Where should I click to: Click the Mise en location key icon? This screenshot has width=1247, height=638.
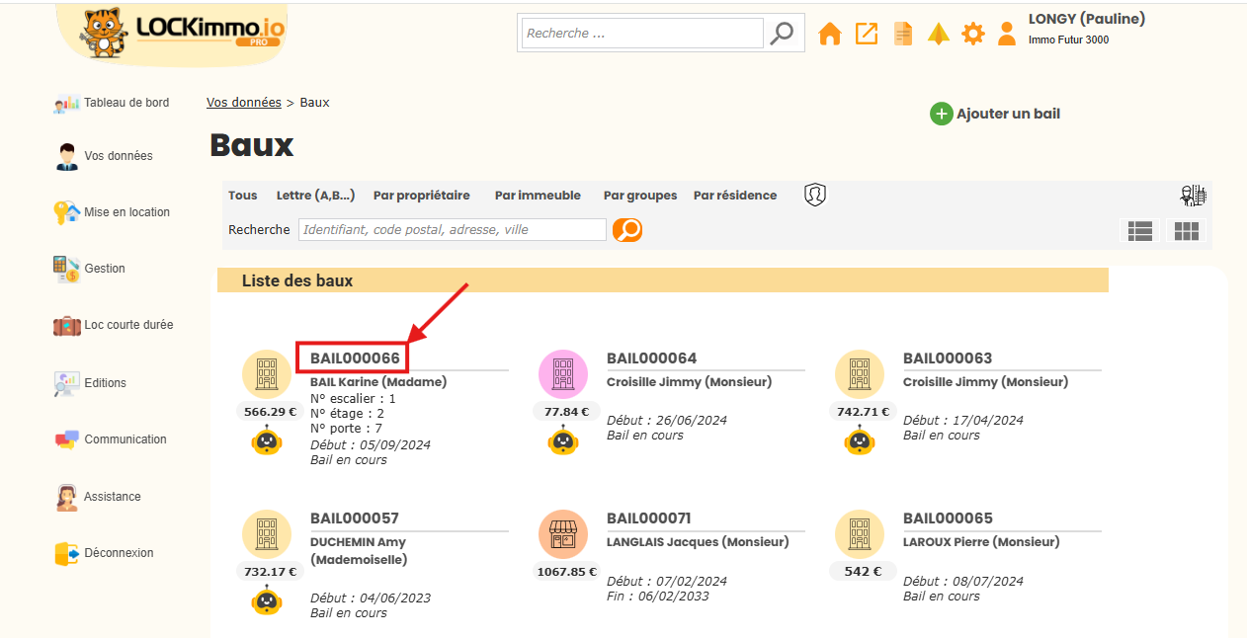67,212
